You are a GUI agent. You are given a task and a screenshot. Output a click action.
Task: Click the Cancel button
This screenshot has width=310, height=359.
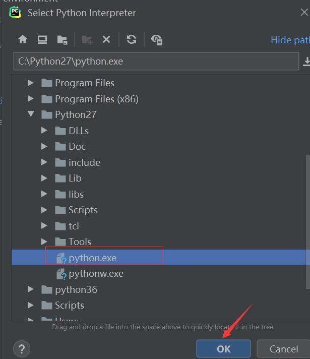click(x=284, y=349)
